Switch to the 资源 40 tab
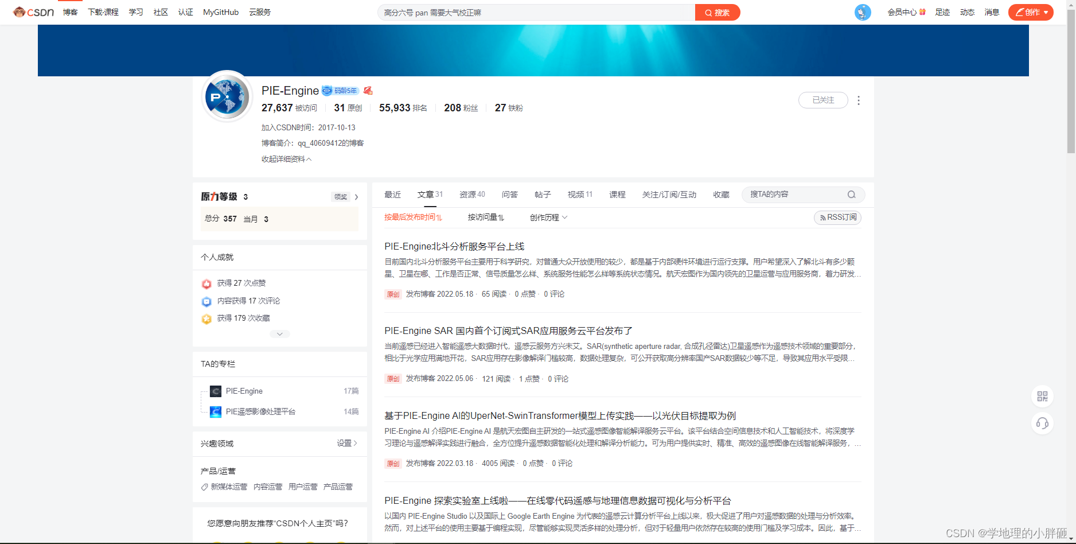 point(472,195)
